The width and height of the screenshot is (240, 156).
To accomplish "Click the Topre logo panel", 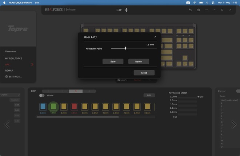I will click(x=18, y=29).
